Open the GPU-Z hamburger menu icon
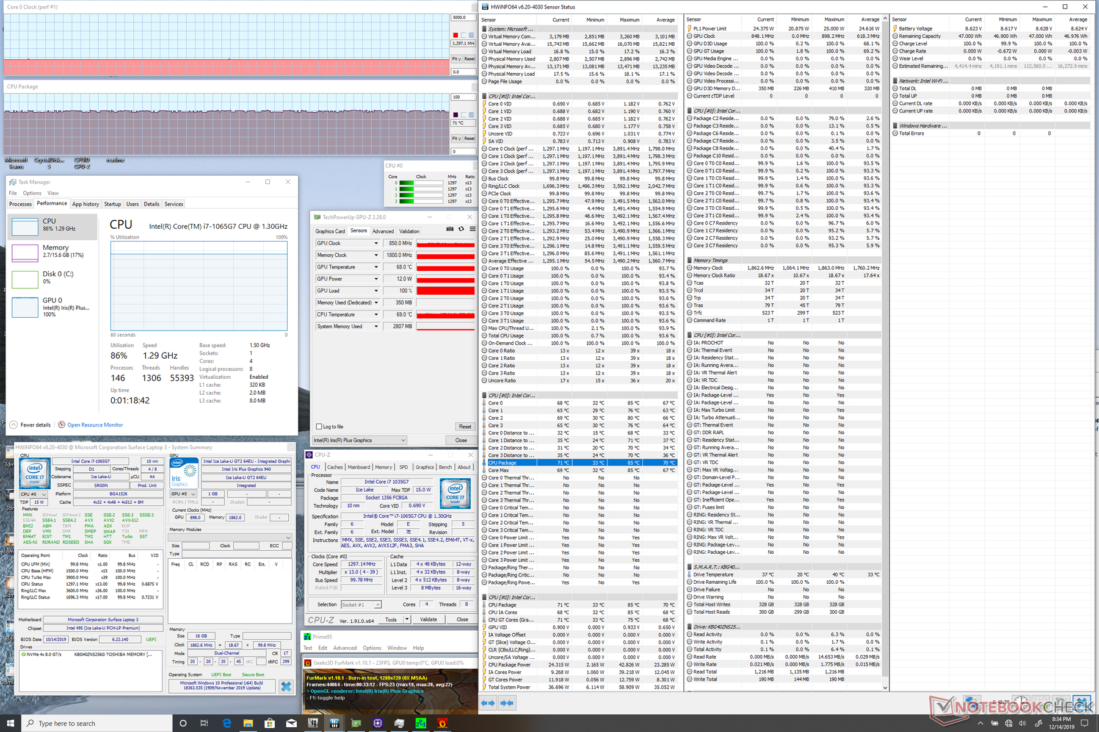Image resolution: width=1099 pixels, height=732 pixels. (x=472, y=229)
